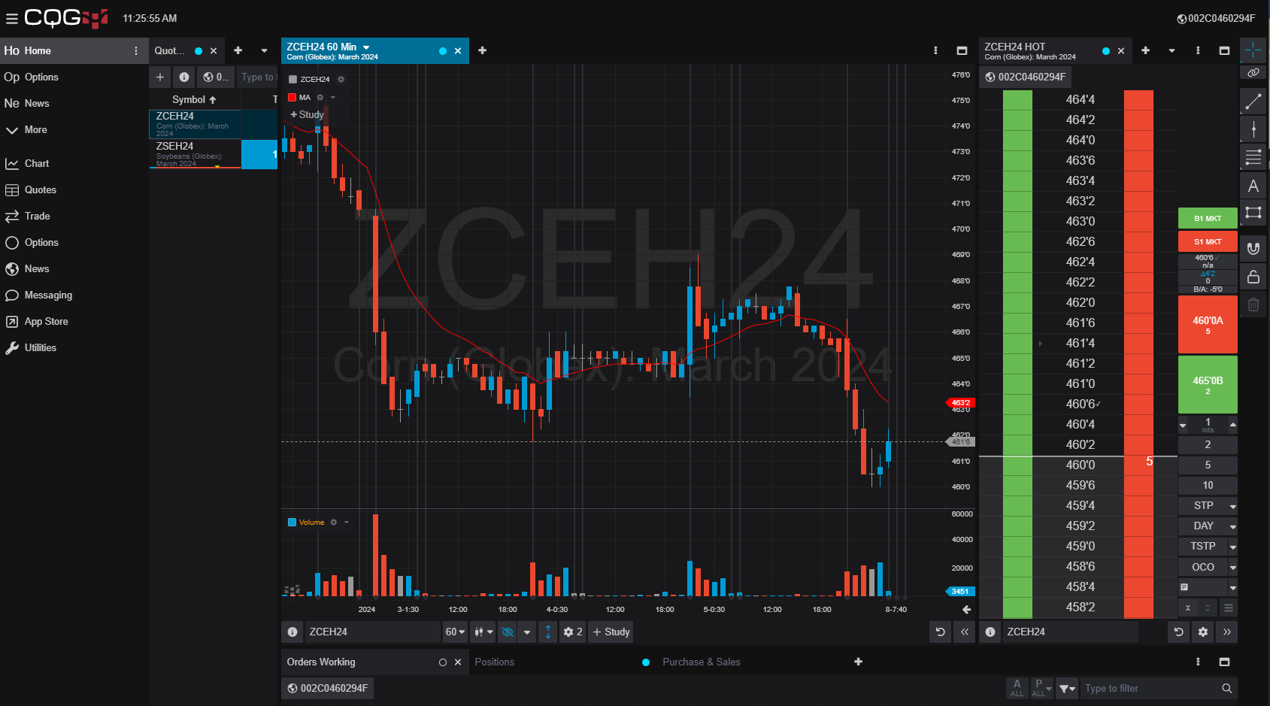Screen dimensions: 1270x706
Task: Click the red MA color swatch
Action: click(292, 98)
